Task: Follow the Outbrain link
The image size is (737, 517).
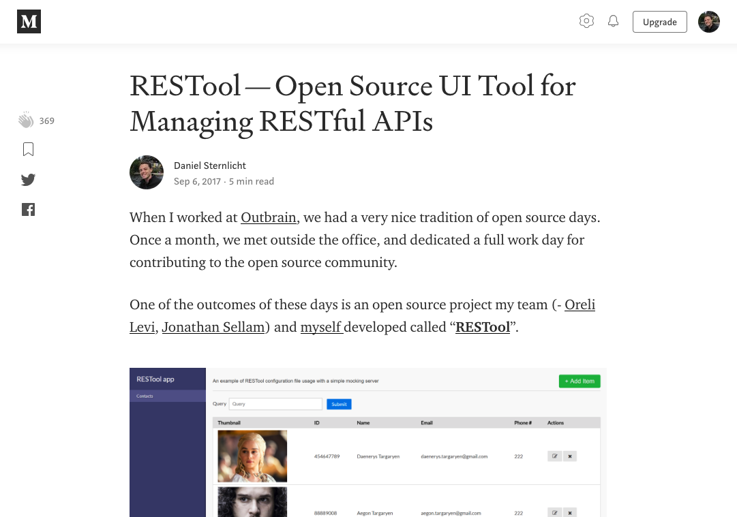Action: [x=269, y=218]
